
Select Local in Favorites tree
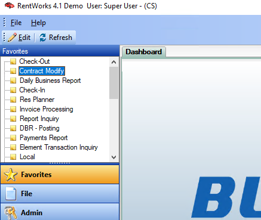pyautogui.click(x=27, y=157)
